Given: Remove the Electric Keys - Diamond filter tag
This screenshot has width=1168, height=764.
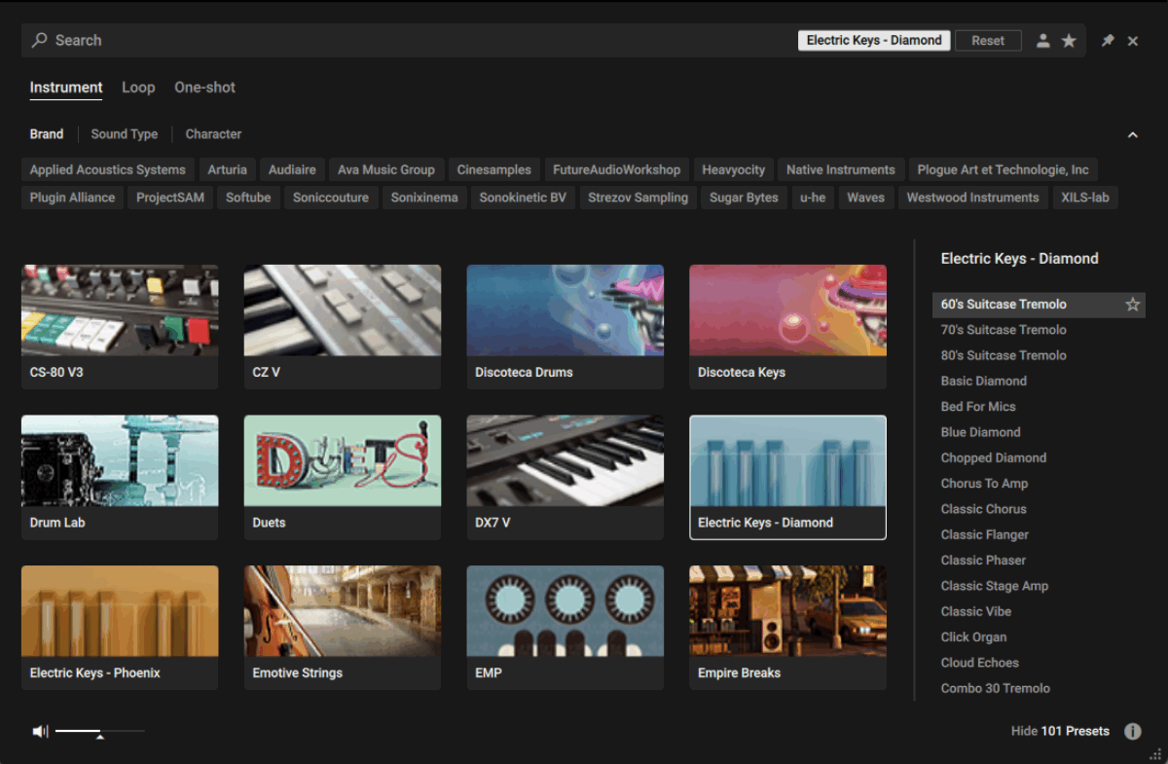Looking at the screenshot, I should pos(874,40).
